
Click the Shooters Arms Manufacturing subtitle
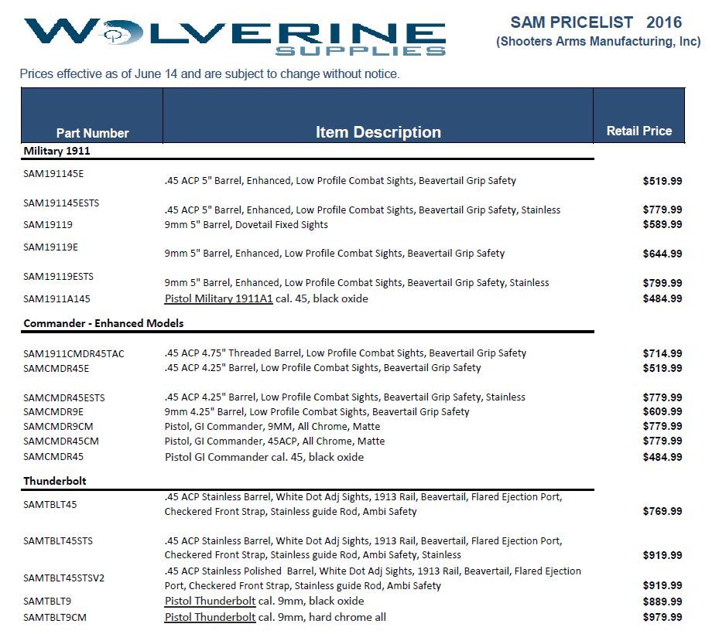597,42
